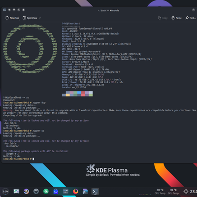Click the Split View button
This screenshot has width=197, height=197.
click(x=30, y=18)
